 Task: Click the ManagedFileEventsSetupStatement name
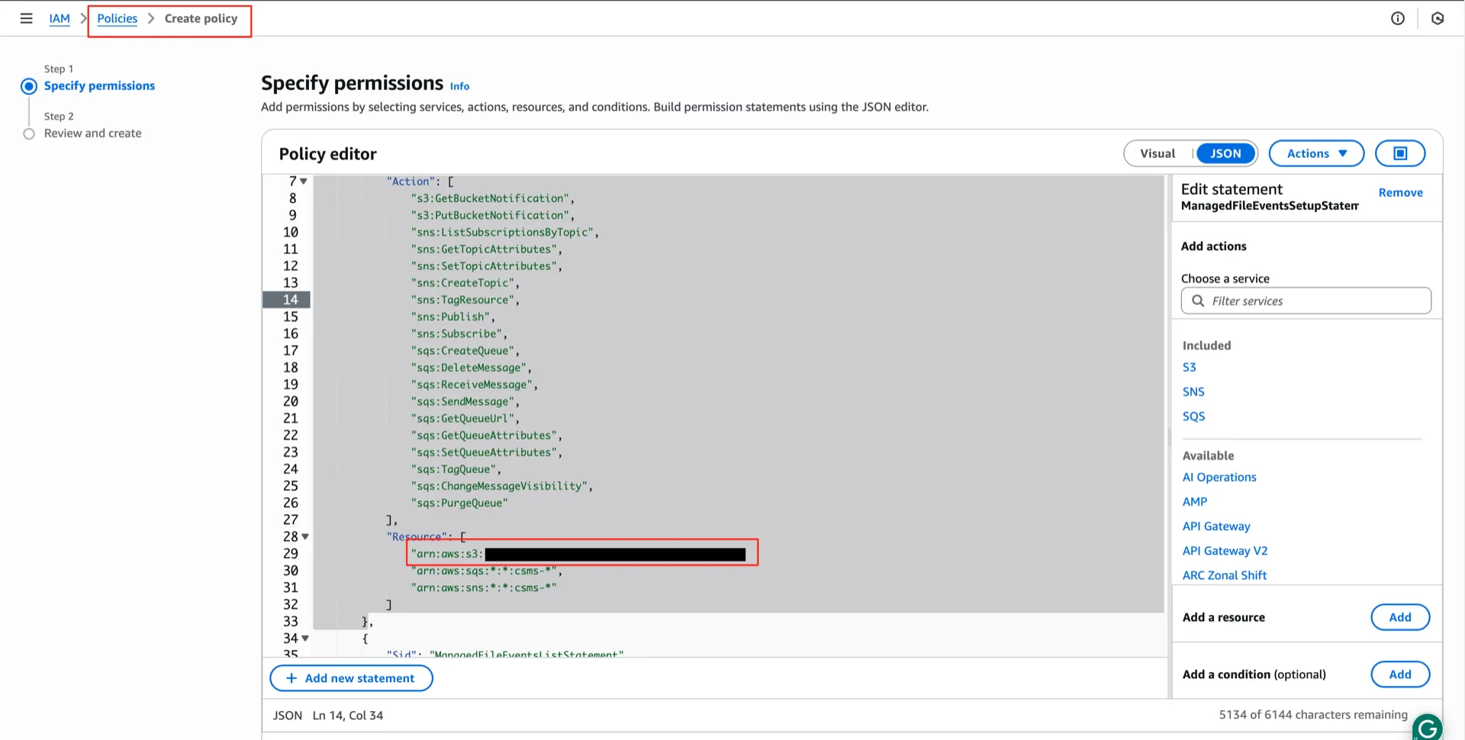pyautogui.click(x=1270, y=206)
